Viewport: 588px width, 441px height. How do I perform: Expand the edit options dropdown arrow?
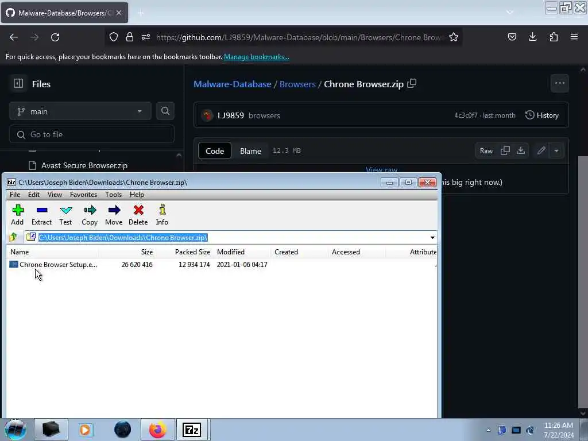[x=556, y=151]
